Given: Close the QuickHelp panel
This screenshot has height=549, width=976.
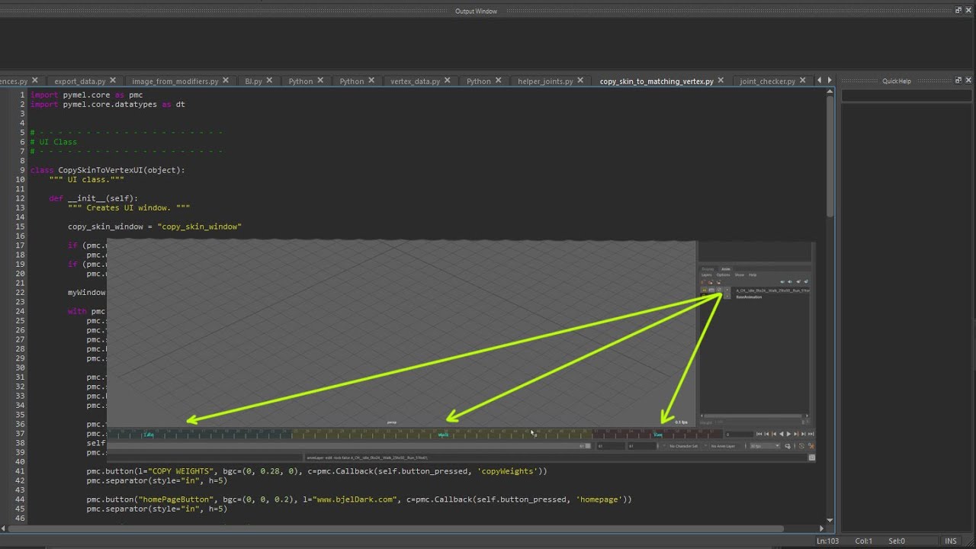Looking at the screenshot, I should click(x=968, y=80).
